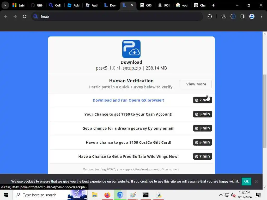Switch to the Google 'you' tab

tap(182, 5)
